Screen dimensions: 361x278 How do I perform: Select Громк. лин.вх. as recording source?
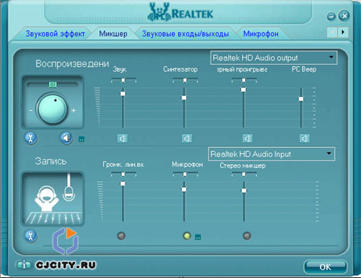121,236
